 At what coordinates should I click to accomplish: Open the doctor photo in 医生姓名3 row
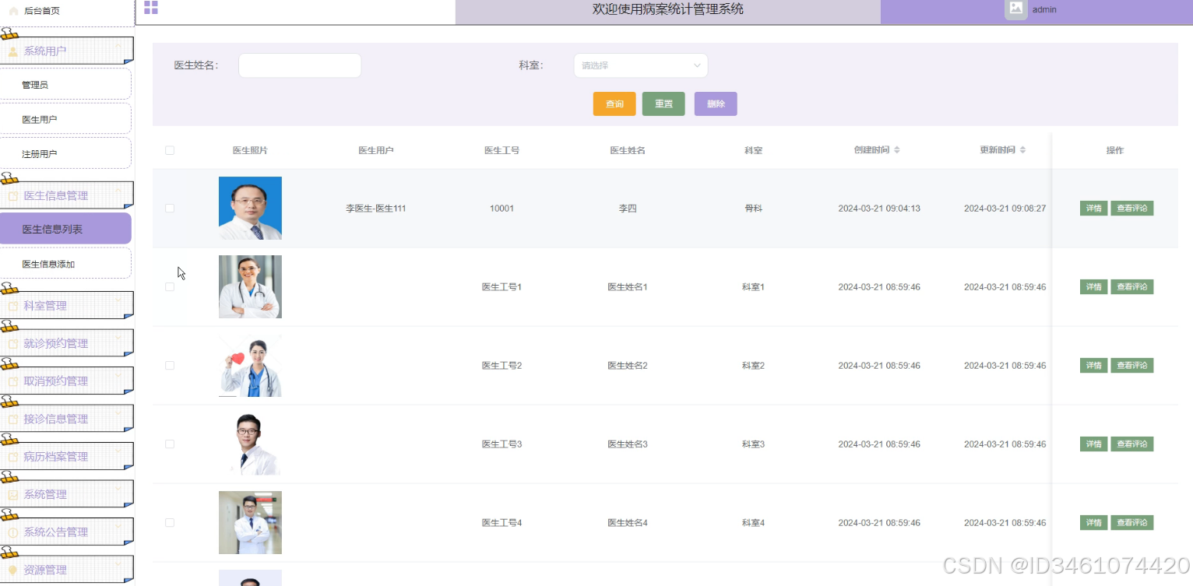coord(250,444)
